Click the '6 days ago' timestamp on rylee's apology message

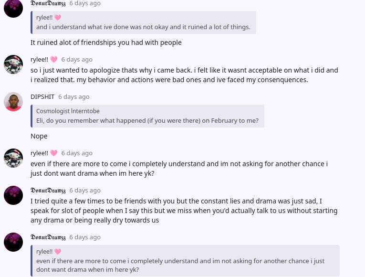[77, 59]
